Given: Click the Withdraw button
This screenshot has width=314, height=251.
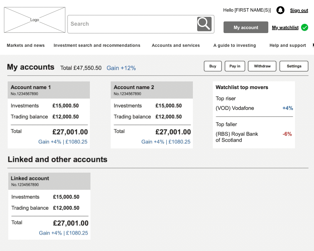Looking at the screenshot, I should coord(262,66).
